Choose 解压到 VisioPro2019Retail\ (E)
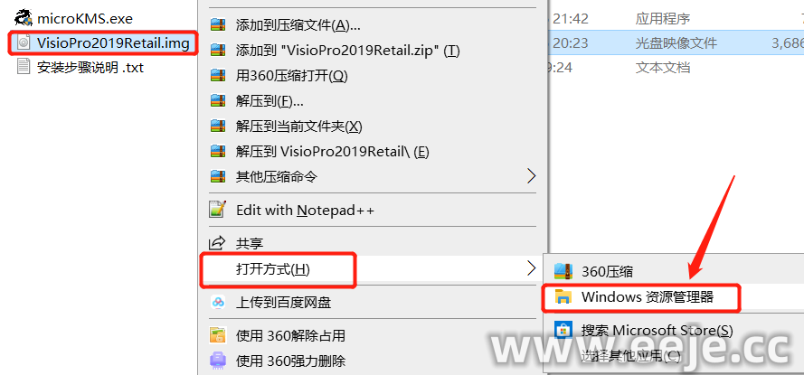 tap(332, 151)
